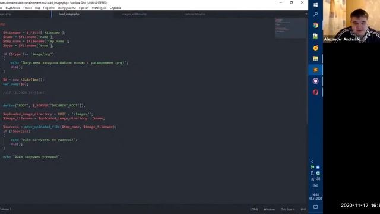This screenshot has width=380, height=214.
Task: Change the PHP syntax in status bar
Action: point(303,209)
